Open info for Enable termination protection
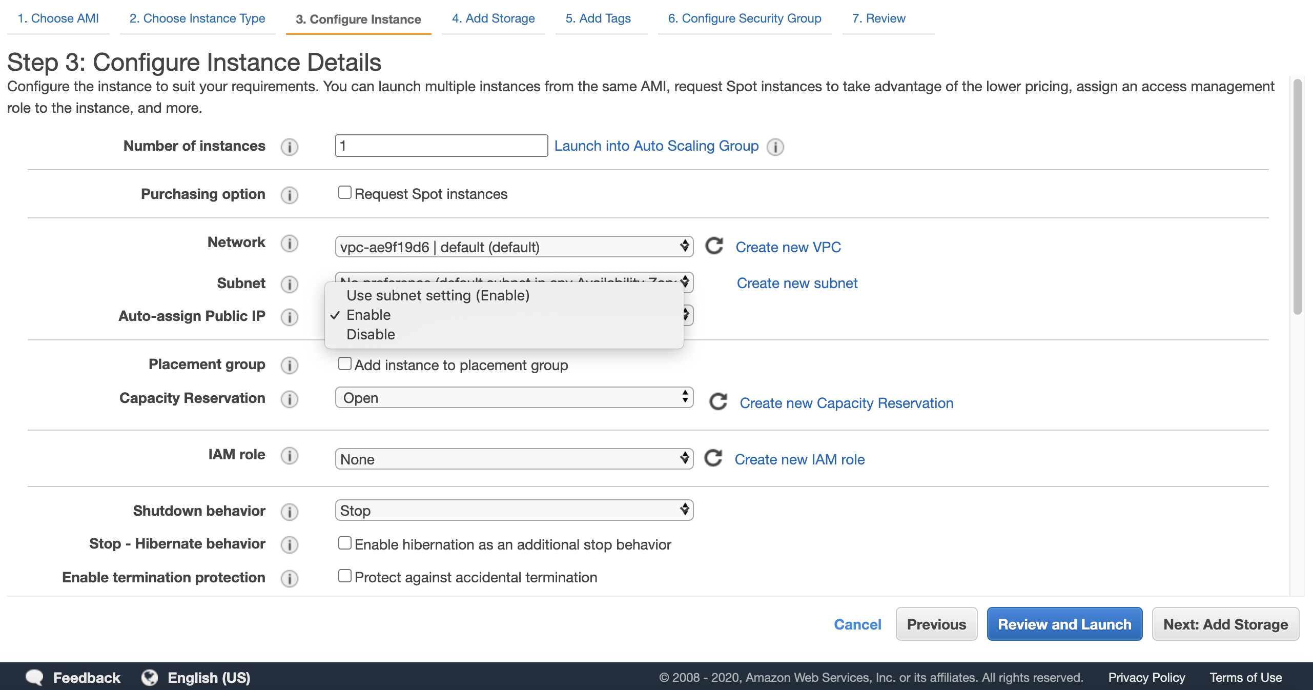The height and width of the screenshot is (690, 1313). pyautogui.click(x=289, y=578)
